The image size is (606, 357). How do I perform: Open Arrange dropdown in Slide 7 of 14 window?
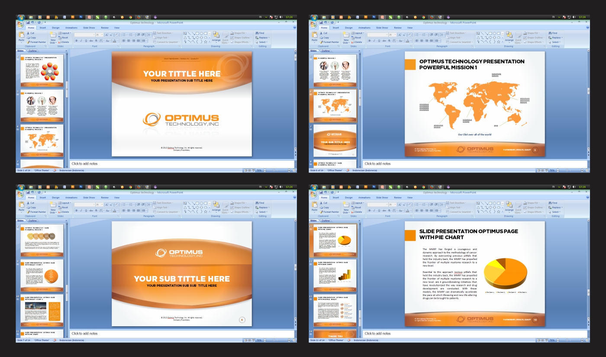tap(216, 207)
